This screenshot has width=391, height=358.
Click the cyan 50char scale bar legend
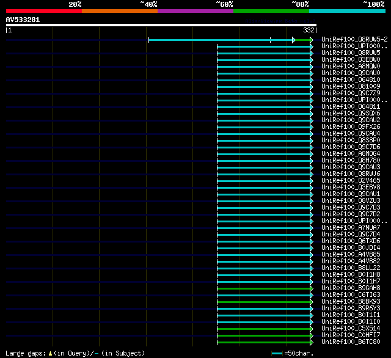click(277, 353)
